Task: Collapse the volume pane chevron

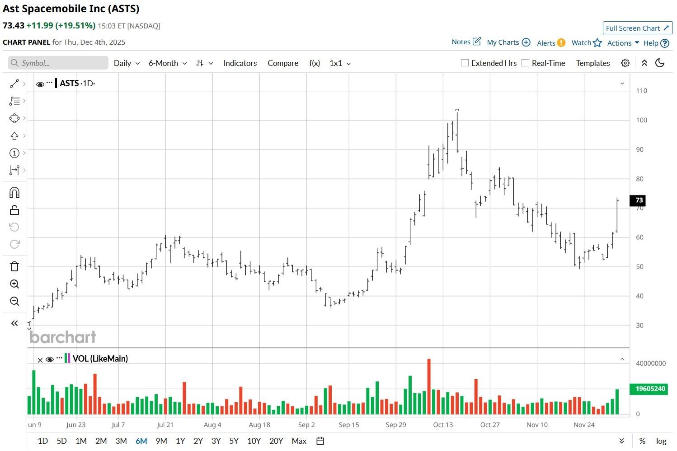Action: pos(622,359)
